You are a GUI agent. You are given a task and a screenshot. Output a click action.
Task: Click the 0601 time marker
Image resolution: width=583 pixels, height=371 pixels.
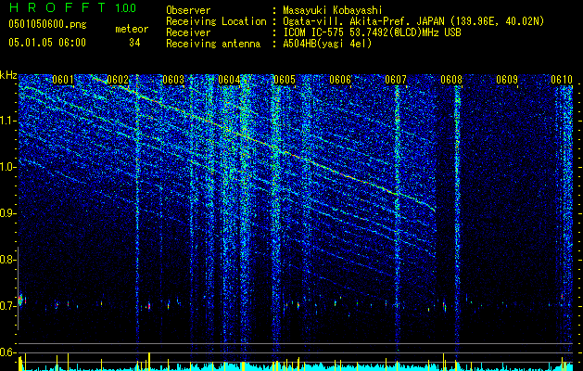click(x=63, y=80)
